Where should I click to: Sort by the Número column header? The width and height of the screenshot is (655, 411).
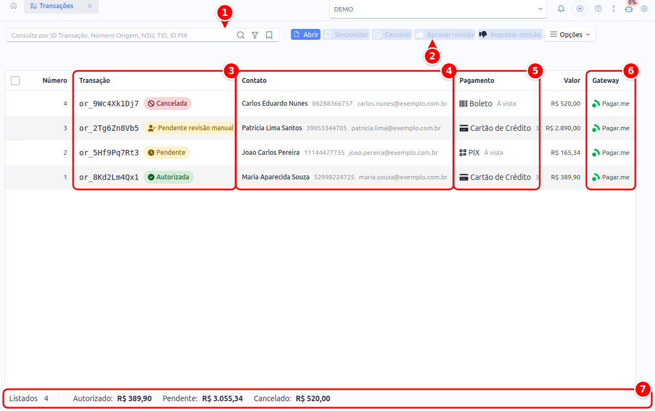55,80
